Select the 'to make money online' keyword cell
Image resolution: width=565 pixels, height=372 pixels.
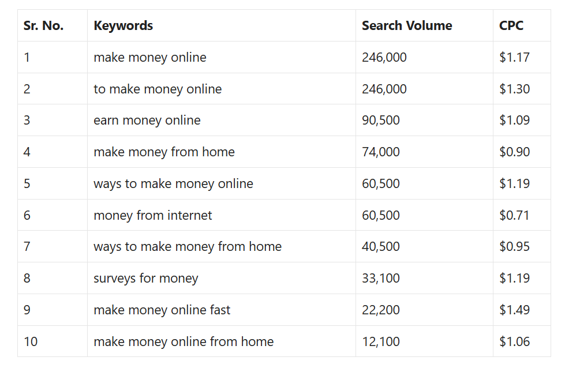[158, 89]
